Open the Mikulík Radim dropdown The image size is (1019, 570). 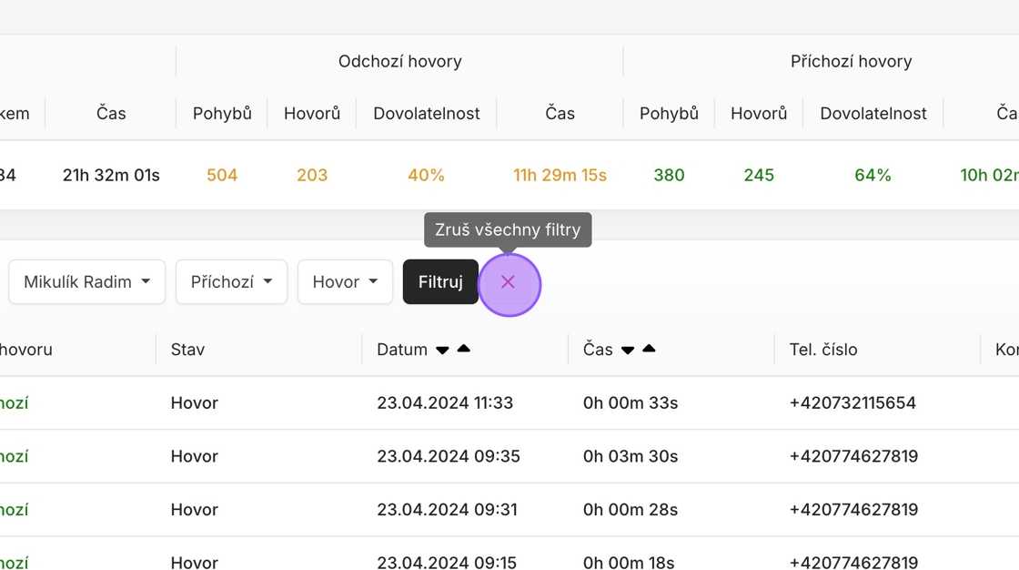[x=87, y=282]
